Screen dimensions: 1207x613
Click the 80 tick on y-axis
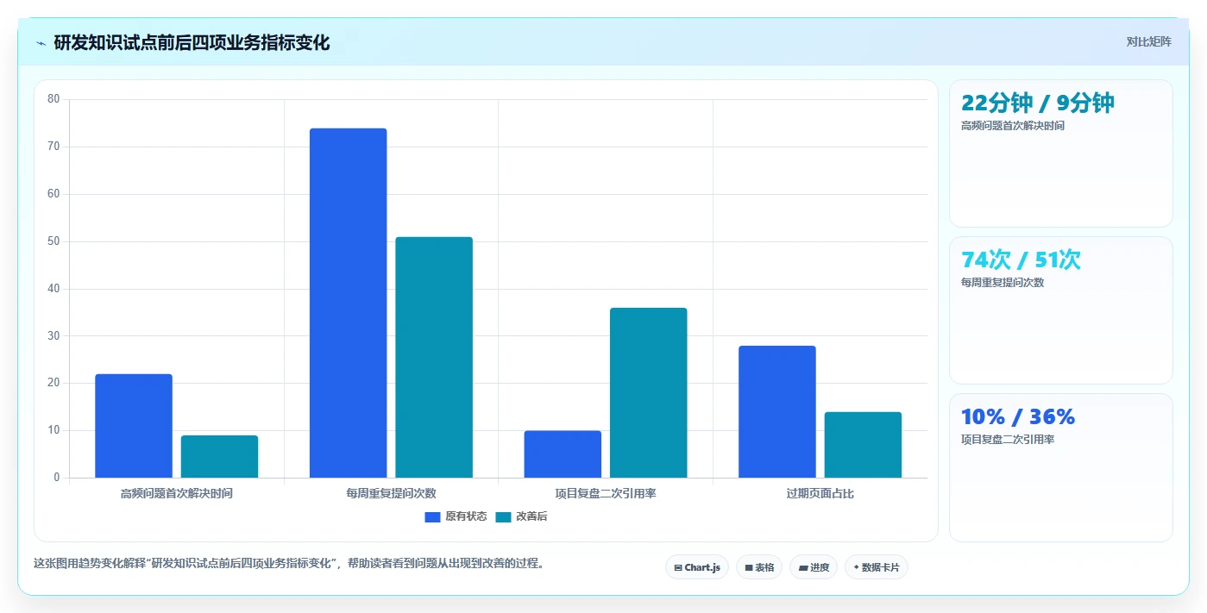[53, 99]
